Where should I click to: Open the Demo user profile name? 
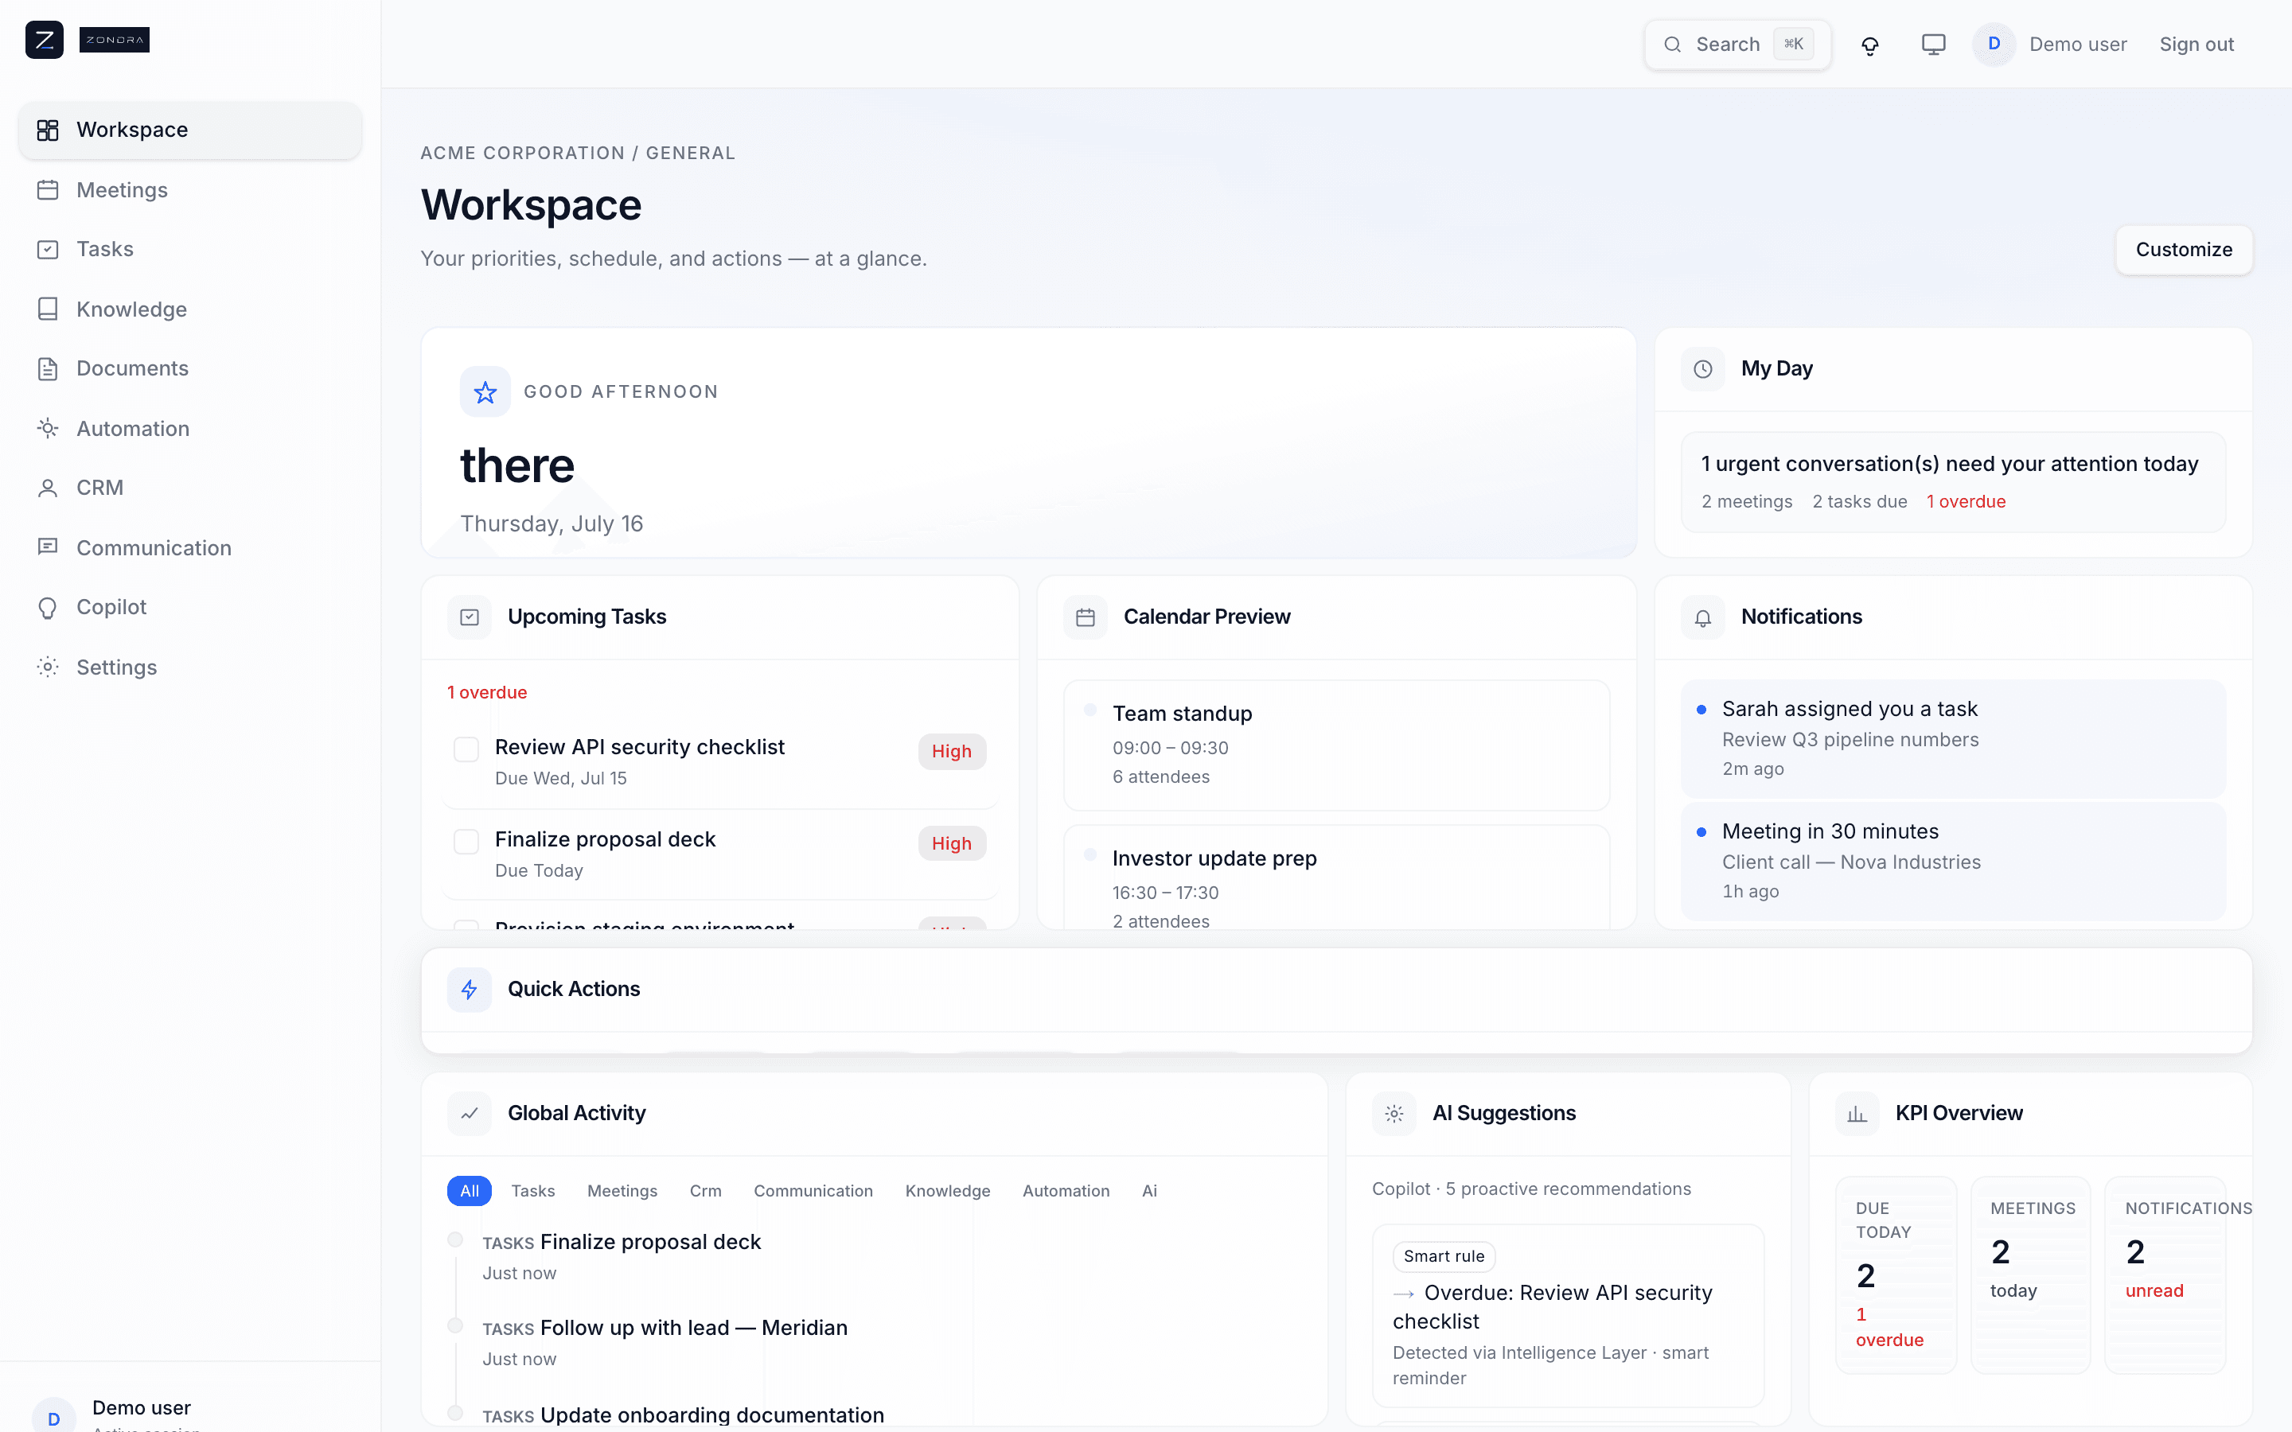pos(2078,45)
